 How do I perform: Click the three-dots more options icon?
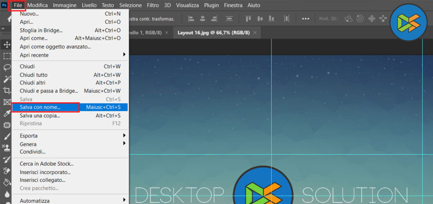pos(305,19)
